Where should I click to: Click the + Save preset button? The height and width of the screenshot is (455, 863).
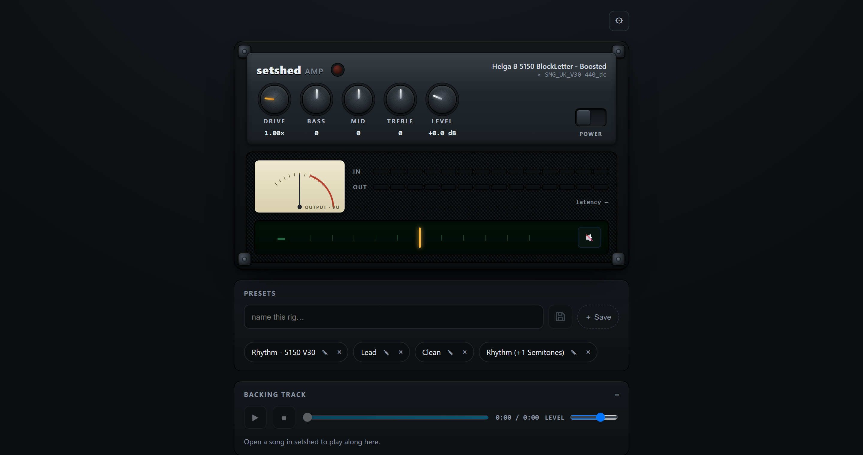[598, 317]
